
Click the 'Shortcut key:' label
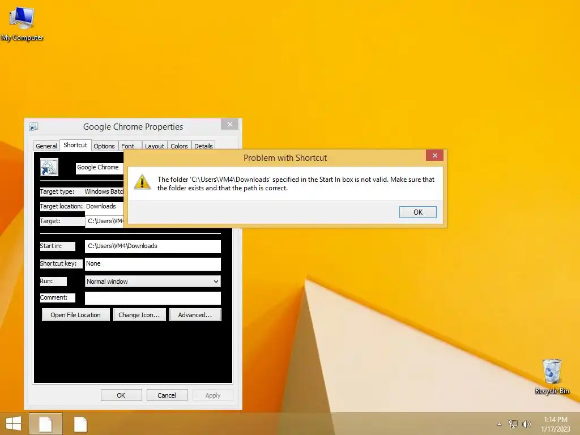point(58,263)
